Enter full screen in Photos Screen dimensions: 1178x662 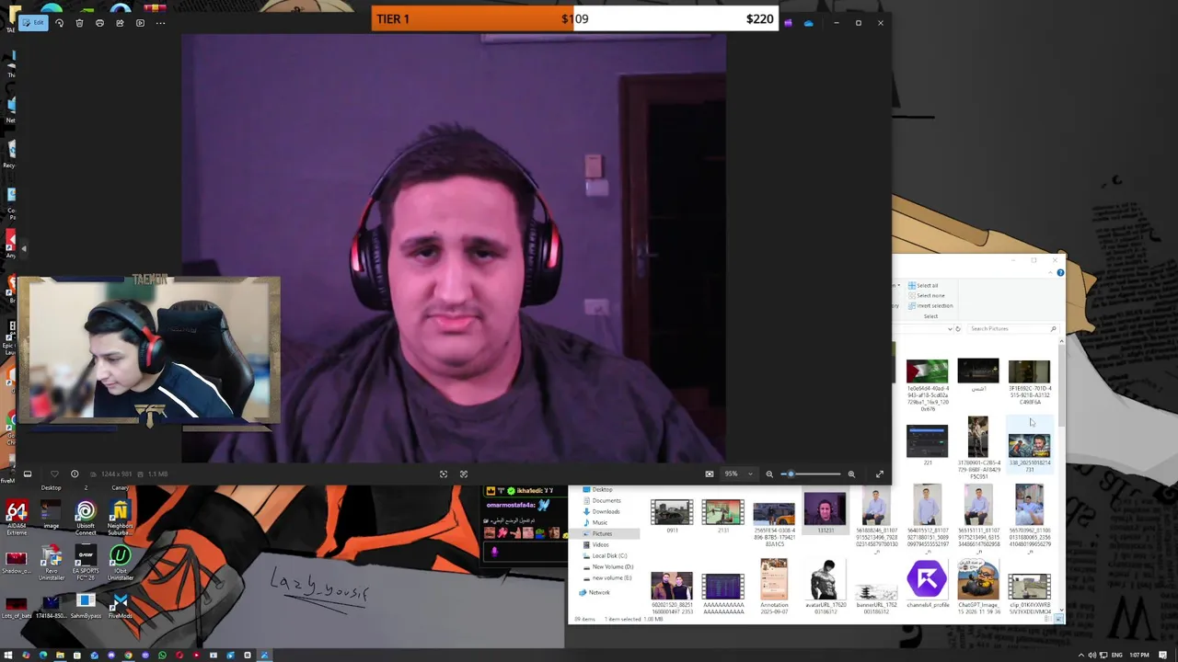[x=879, y=474]
